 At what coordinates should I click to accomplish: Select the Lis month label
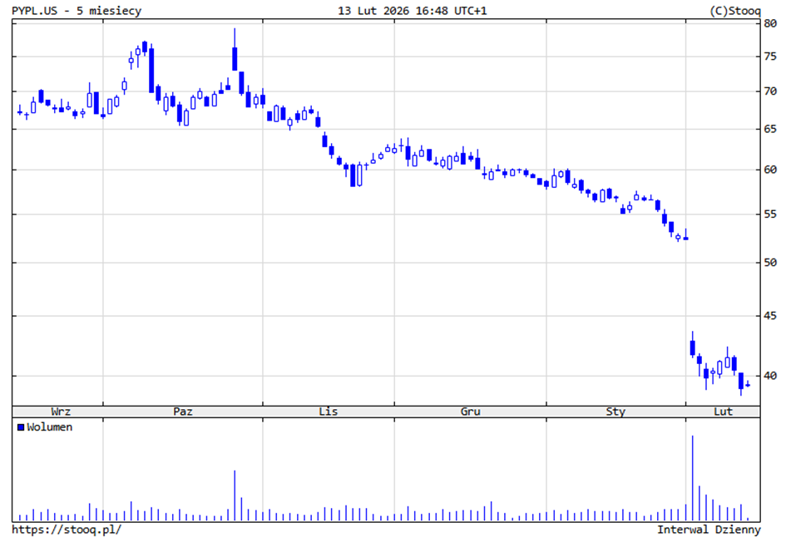pyautogui.click(x=329, y=411)
